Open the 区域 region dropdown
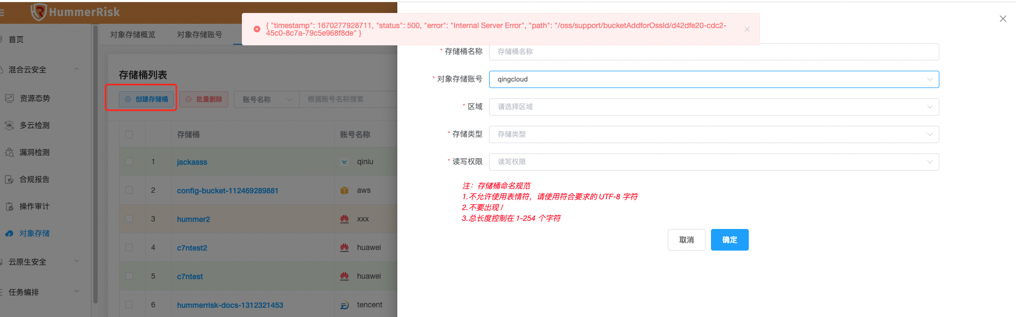The image size is (1016, 317). [x=714, y=107]
